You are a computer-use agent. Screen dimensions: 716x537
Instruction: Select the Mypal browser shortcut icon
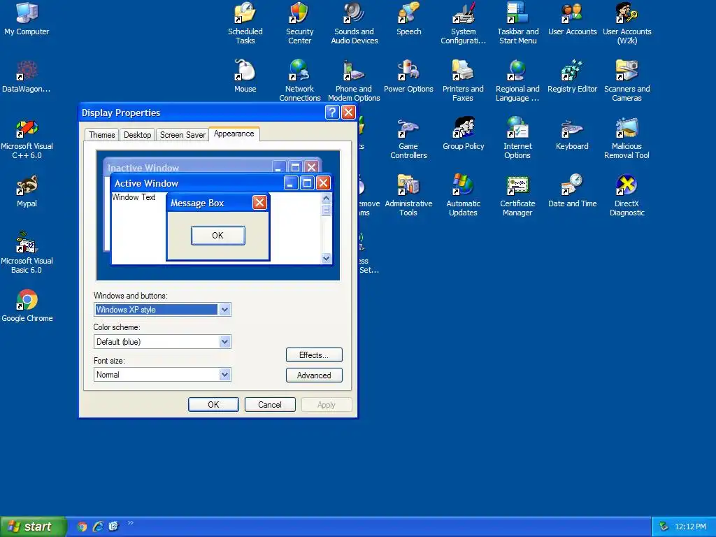(x=27, y=191)
